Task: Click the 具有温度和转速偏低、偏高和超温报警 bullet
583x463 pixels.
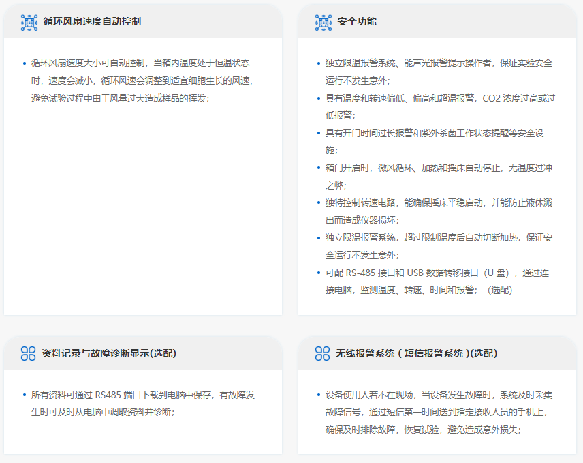Action: tap(440, 98)
